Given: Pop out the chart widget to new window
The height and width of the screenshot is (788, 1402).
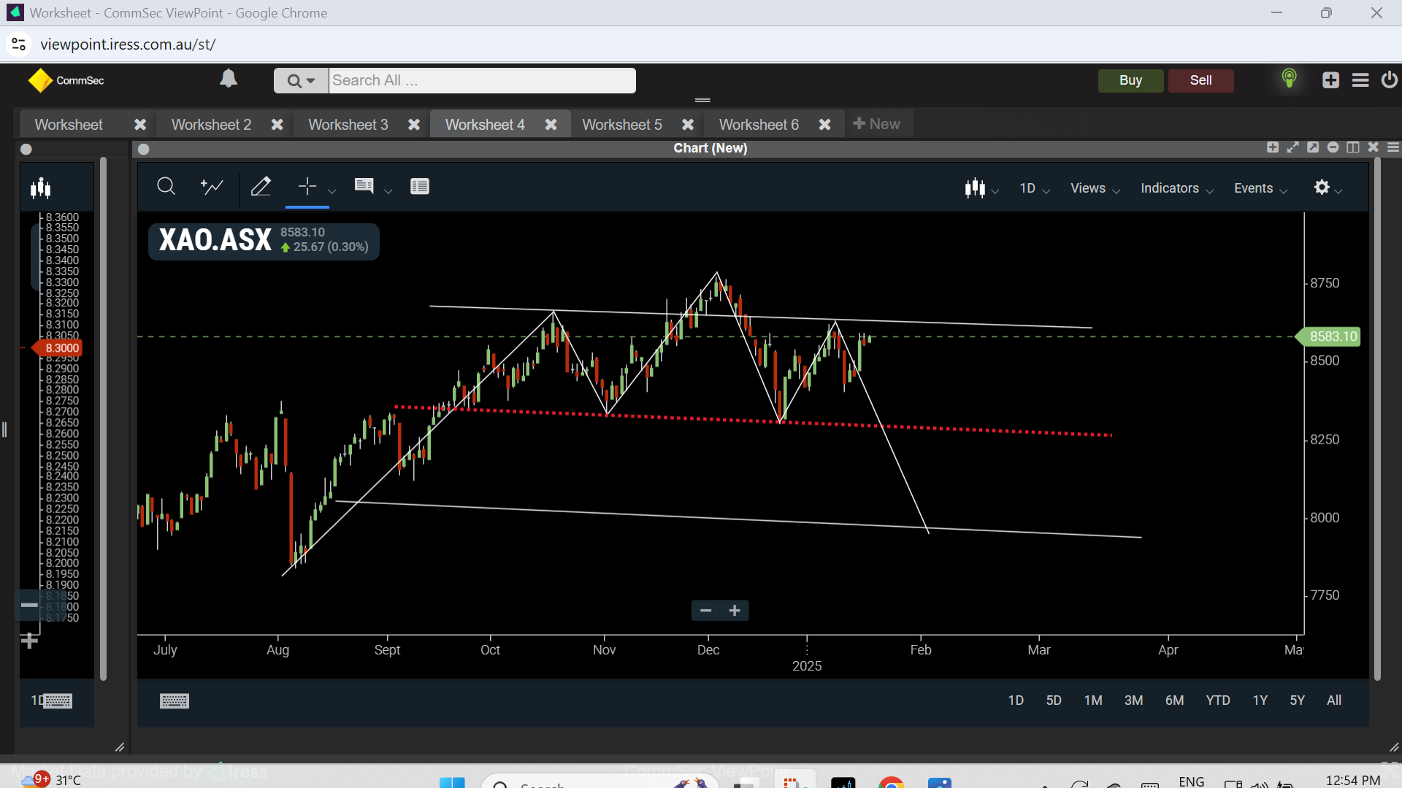Looking at the screenshot, I should pyautogui.click(x=1313, y=147).
